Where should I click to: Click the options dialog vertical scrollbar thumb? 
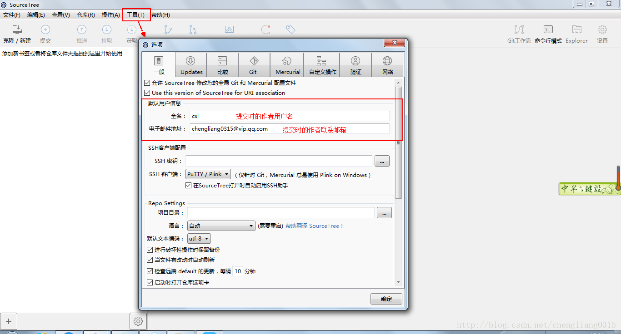pos(399,142)
